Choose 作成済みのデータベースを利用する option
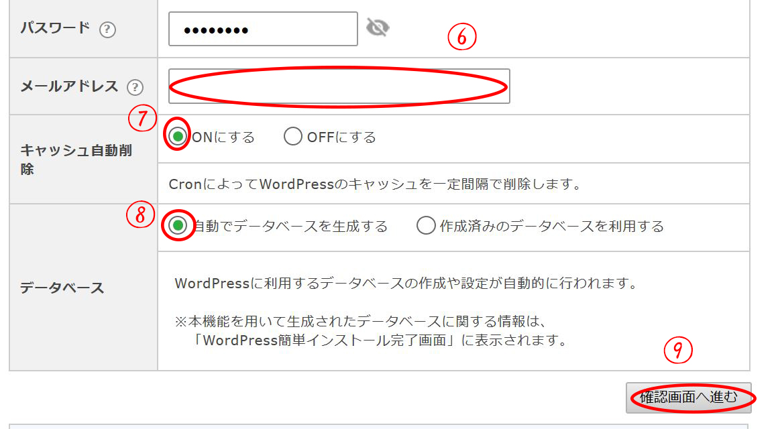 [426, 226]
